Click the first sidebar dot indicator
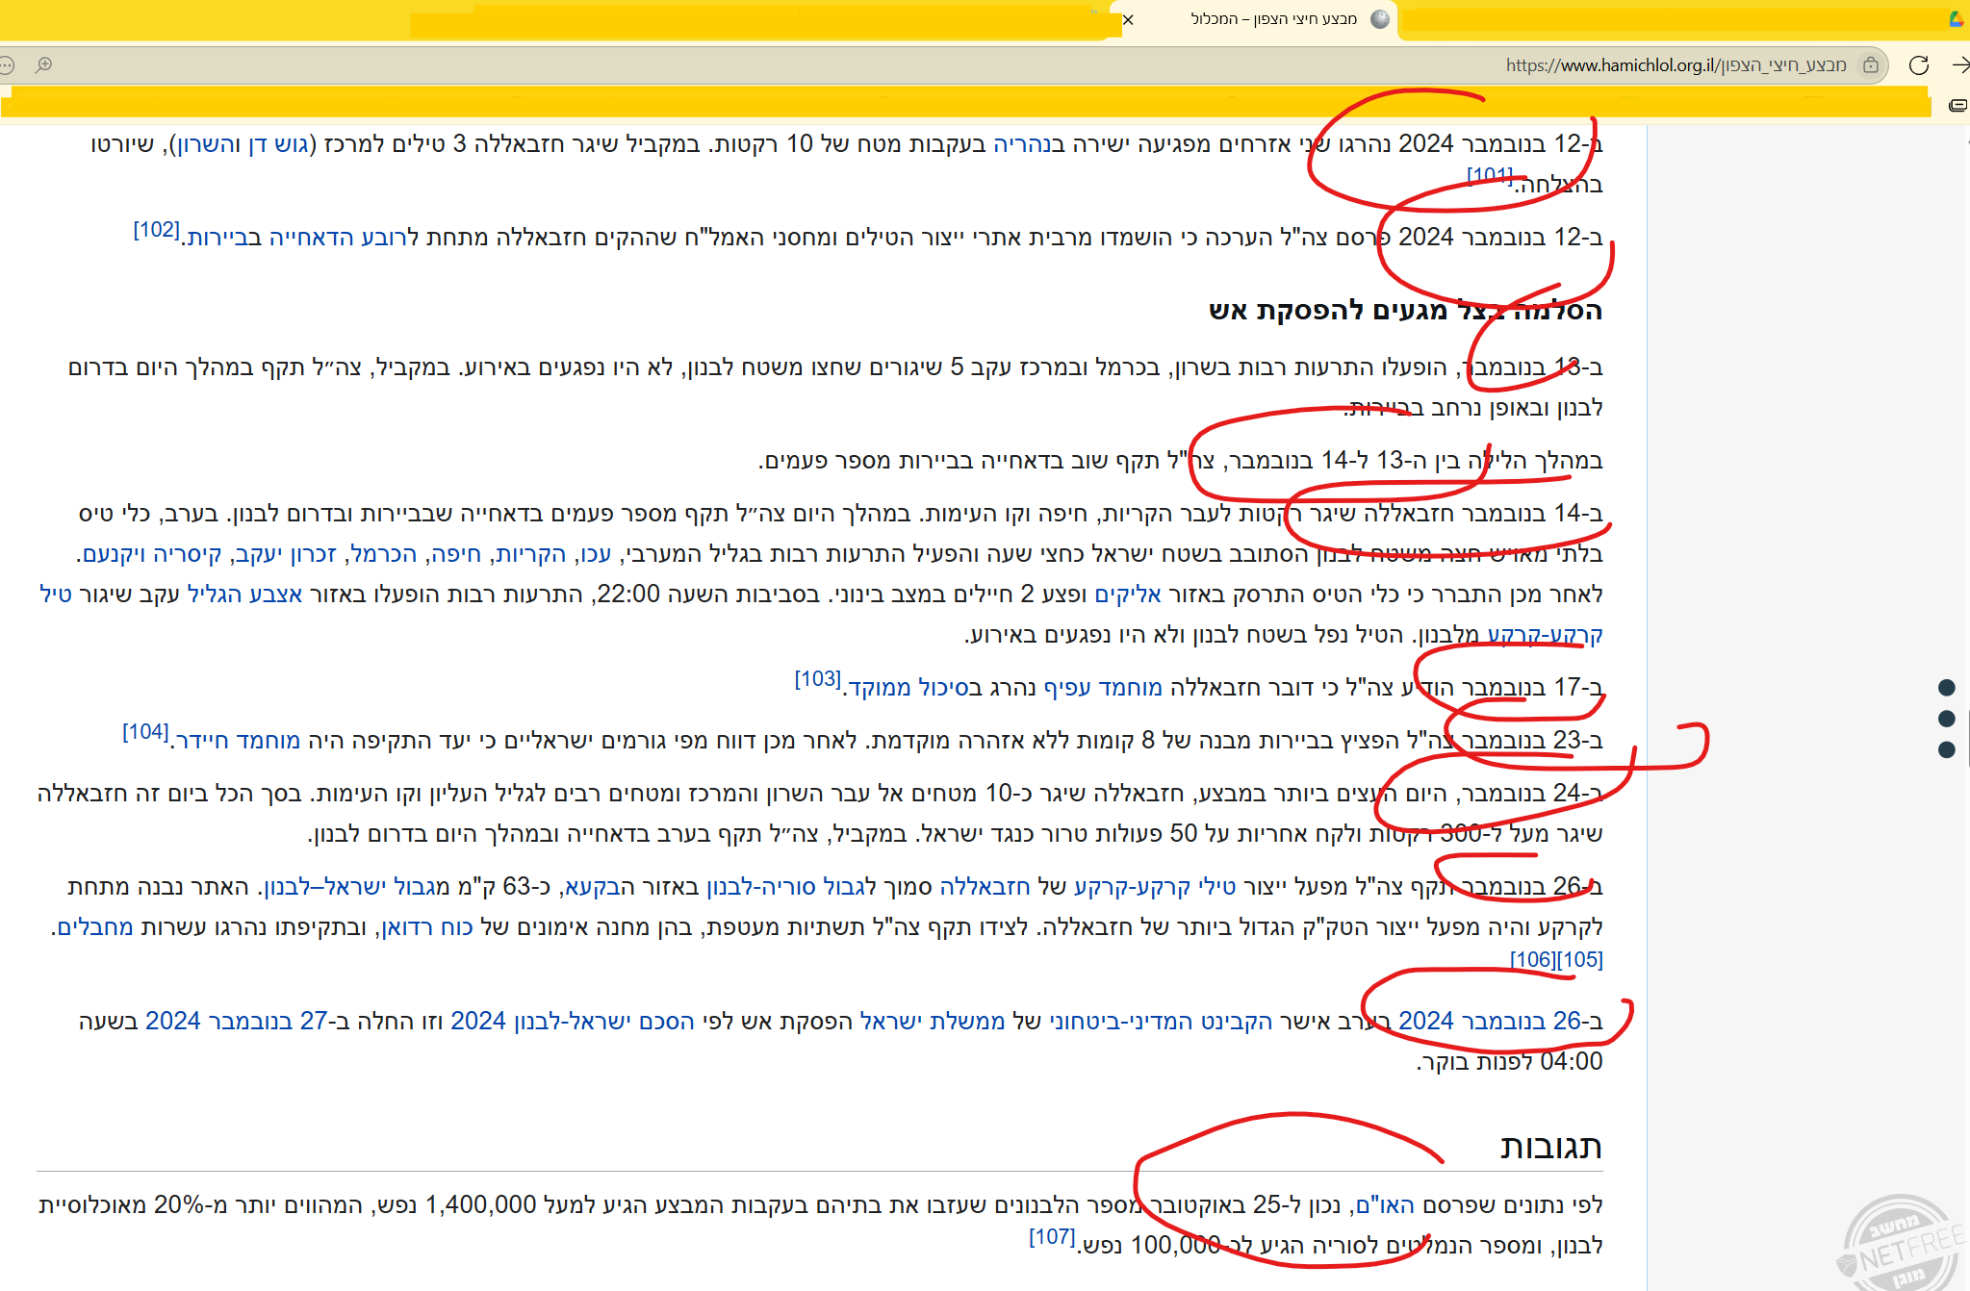Image resolution: width=1970 pixels, height=1291 pixels. click(1946, 687)
